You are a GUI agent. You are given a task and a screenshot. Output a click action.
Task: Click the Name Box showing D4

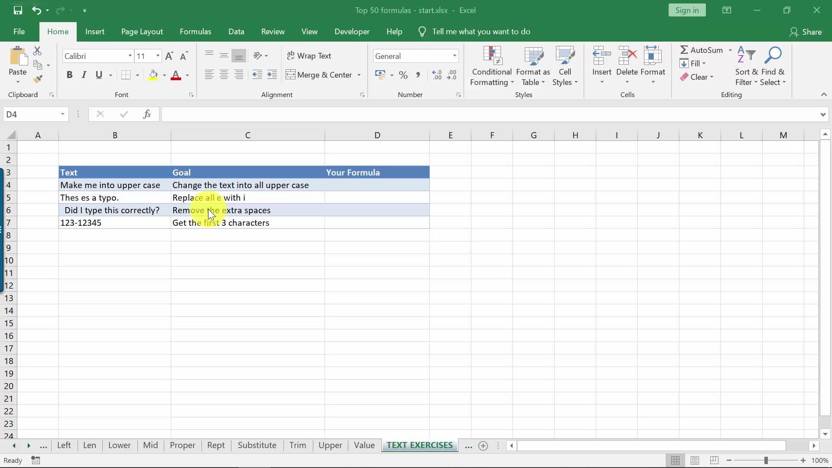pyautogui.click(x=30, y=114)
